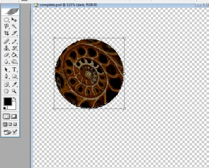This screenshot has width=209, height=168.
Task: Select the History Brush tool
Action: click(x=14, y=48)
